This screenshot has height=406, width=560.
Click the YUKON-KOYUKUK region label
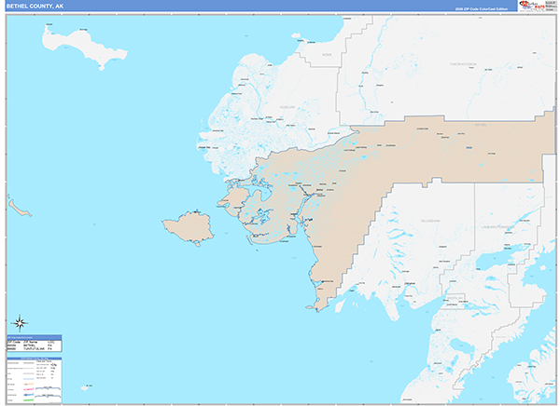(463, 64)
